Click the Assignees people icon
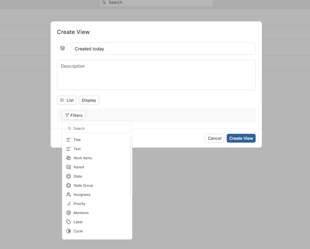 69,195
